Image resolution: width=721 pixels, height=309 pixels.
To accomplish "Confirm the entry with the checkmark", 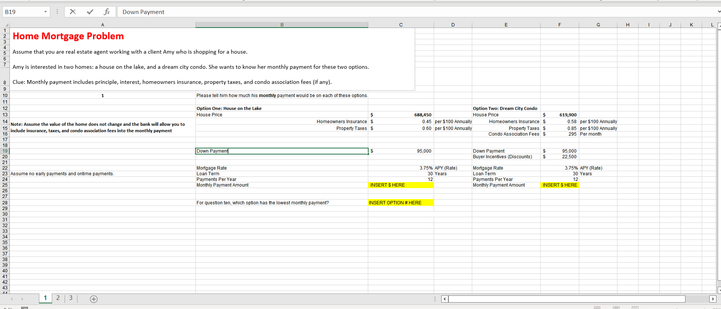I will click(x=90, y=12).
